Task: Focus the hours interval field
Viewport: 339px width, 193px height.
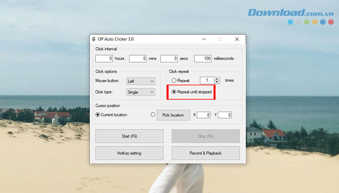Action: (104, 59)
